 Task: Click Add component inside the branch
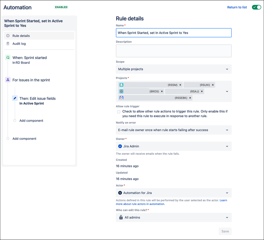[x=31, y=121]
